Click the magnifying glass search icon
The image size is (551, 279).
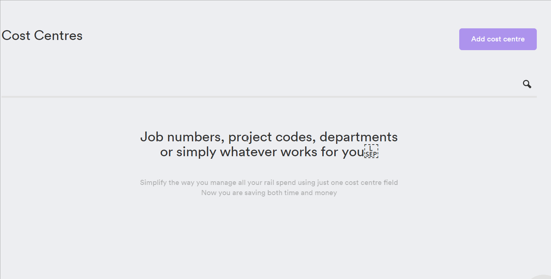click(x=527, y=84)
